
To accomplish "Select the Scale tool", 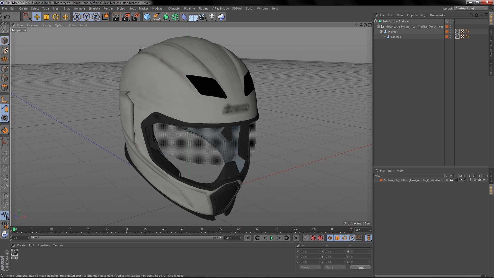I will [x=46, y=17].
